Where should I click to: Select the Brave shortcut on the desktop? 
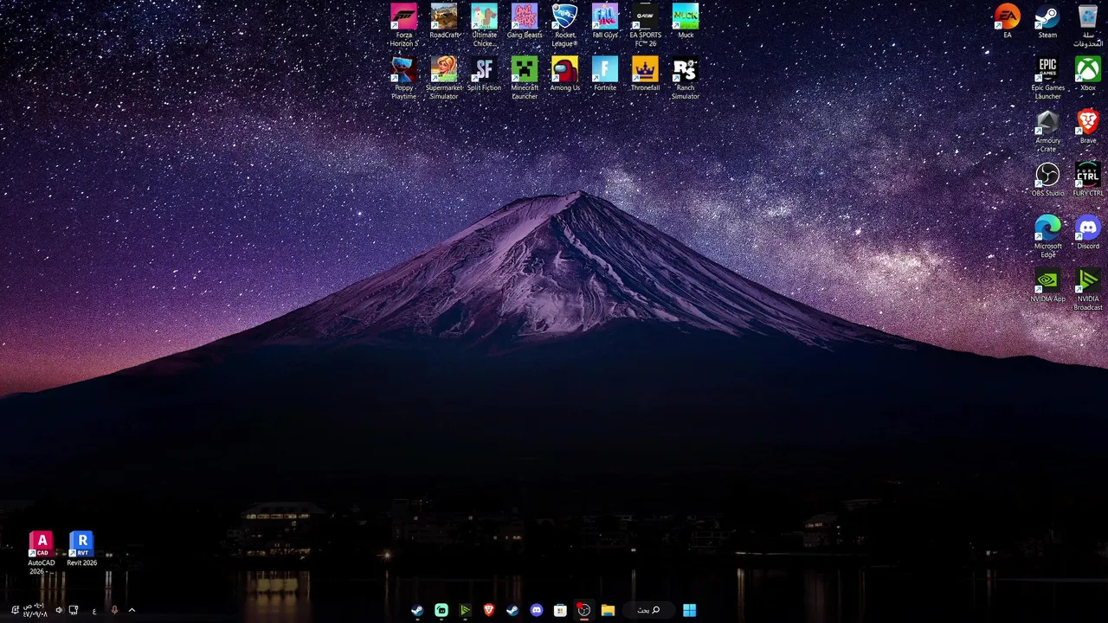pos(1088,127)
